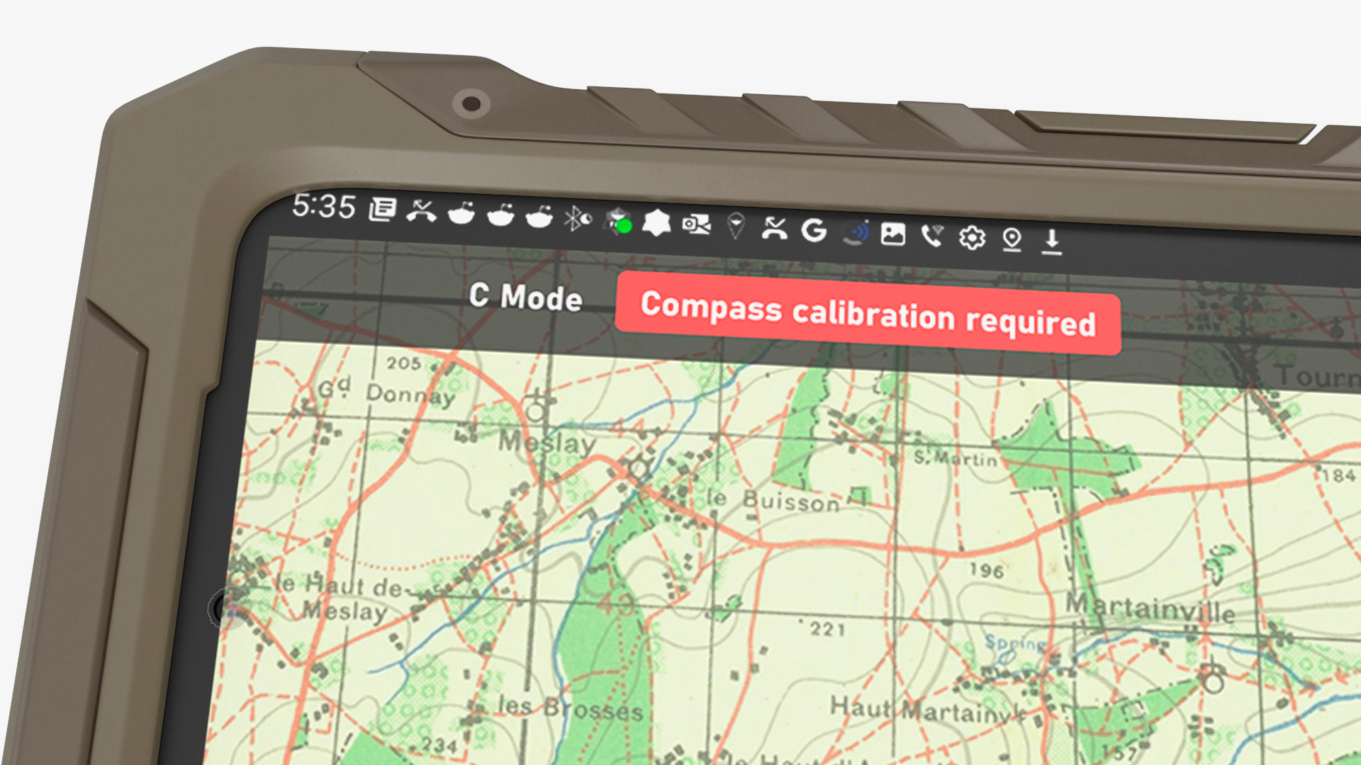
Task: Open Reddit notification adjacent to Bluetooth icon
Action: (x=539, y=215)
